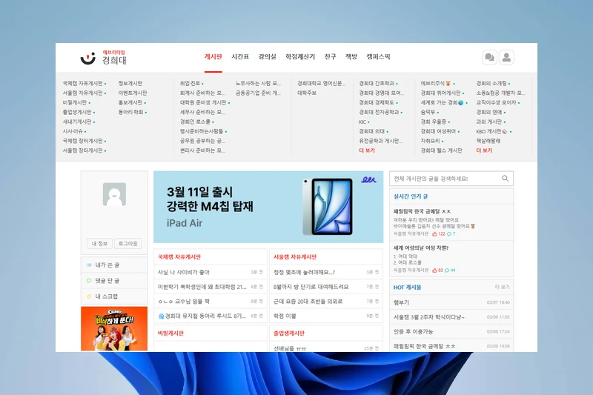The height and width of the screenshot is (395, 593).
Task: Open 비밀게시판 in board menu
Action: pos(75,102)
